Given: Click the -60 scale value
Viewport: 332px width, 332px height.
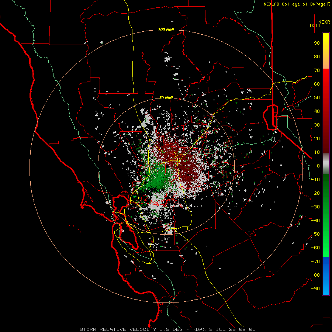Looking at the screenshot, I should pos(315,248).
